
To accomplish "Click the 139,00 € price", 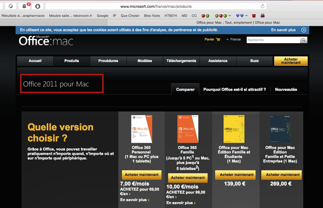I will (235, 184).
